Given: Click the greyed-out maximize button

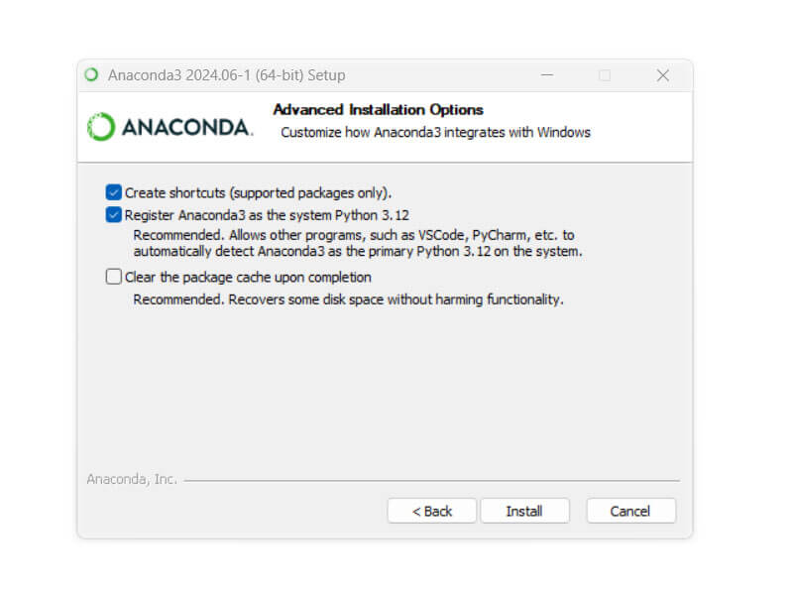Looking at the screenshot, I should click(605, 75).
